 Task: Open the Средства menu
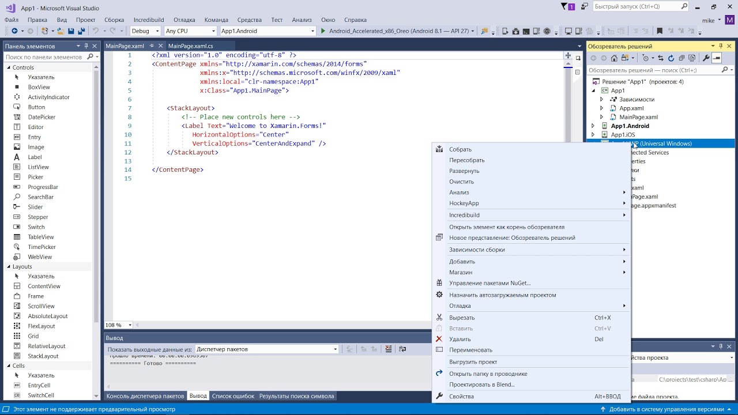249,20
